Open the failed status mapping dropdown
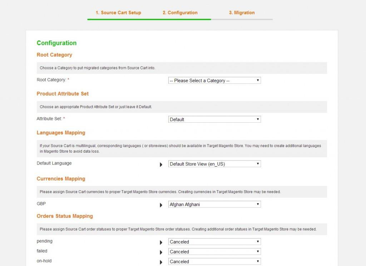 (214, 252)
